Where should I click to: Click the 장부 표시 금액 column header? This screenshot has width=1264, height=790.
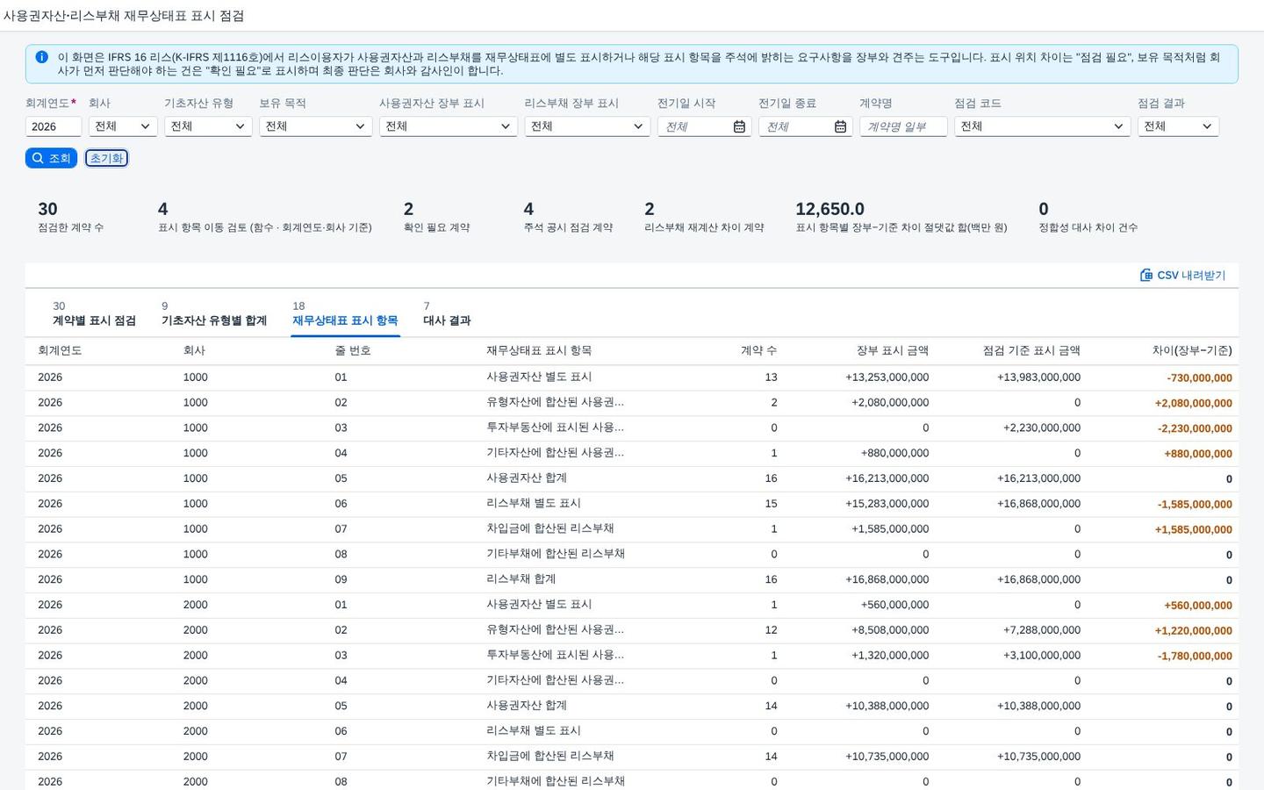pyautogui.click(x=893, y=350)
